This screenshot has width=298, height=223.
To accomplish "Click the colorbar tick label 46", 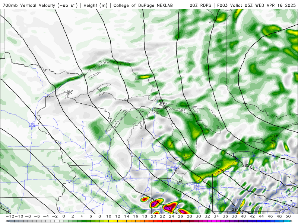I will point(270,216).
